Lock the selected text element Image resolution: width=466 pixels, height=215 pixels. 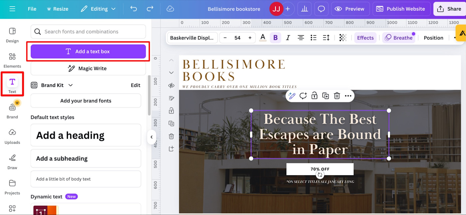click(x=314, y=96)
